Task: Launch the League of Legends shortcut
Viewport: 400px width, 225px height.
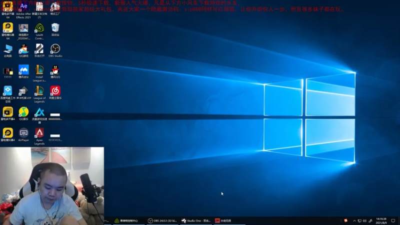Action: 39,94
